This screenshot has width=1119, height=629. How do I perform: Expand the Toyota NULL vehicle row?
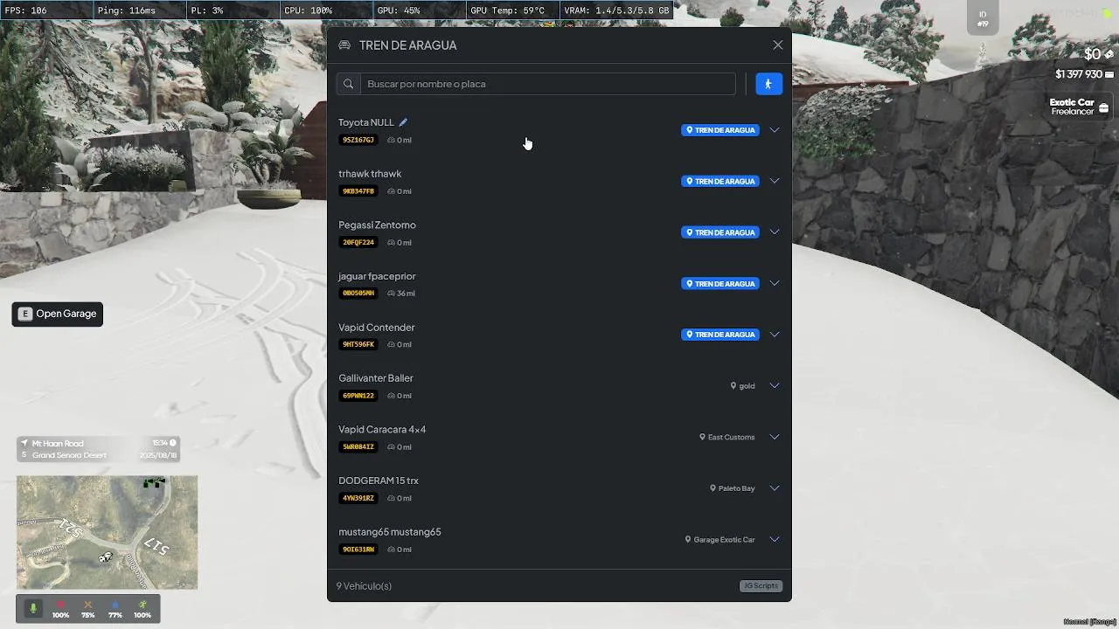[x=775, y=130]
